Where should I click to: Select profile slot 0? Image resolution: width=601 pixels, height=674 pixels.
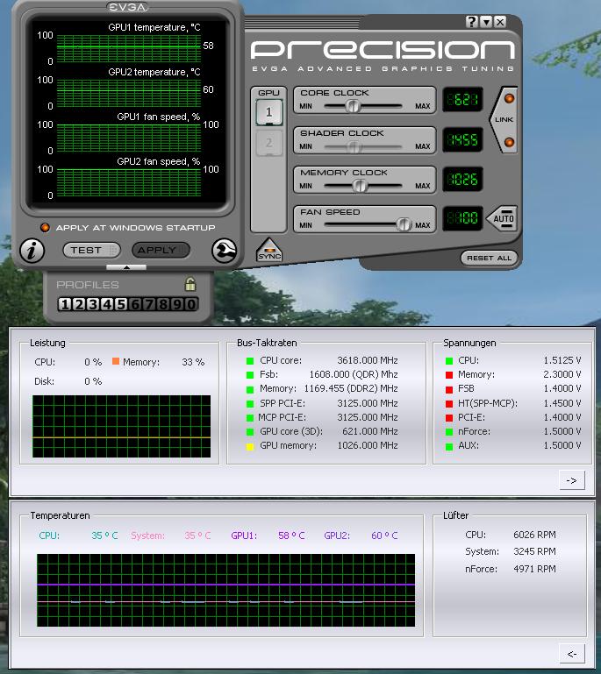[x=191, y=304]
